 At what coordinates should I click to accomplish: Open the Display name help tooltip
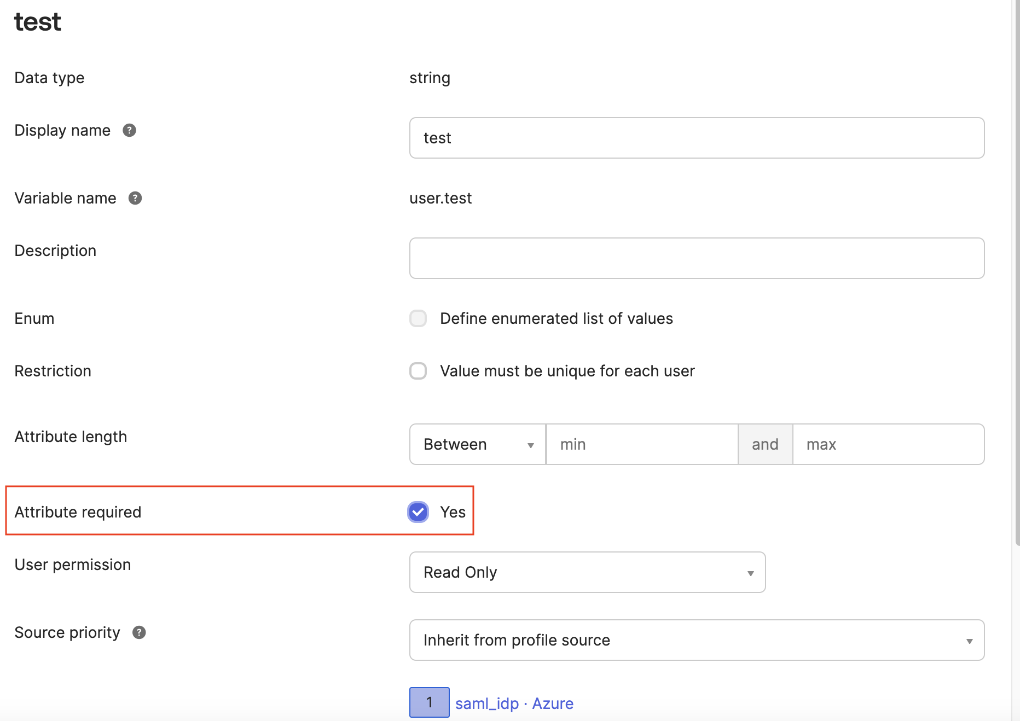tap(129, 130)
